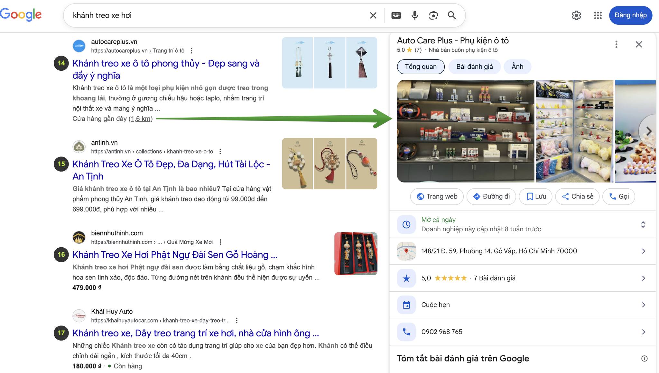The image size is (659, 373).
Task: Open more options for Auto Care Plus panel
Action: 616,44
